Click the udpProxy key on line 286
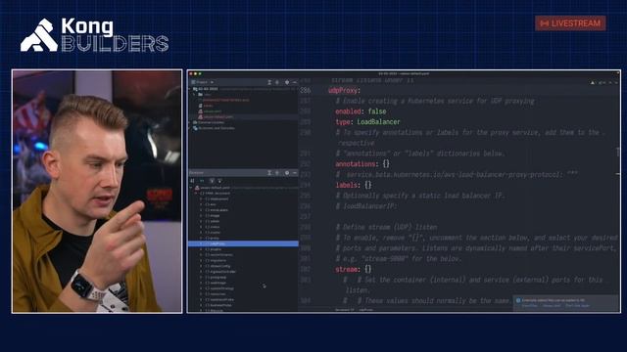Viewport: 627px width, 352px height. pos(344,91)
